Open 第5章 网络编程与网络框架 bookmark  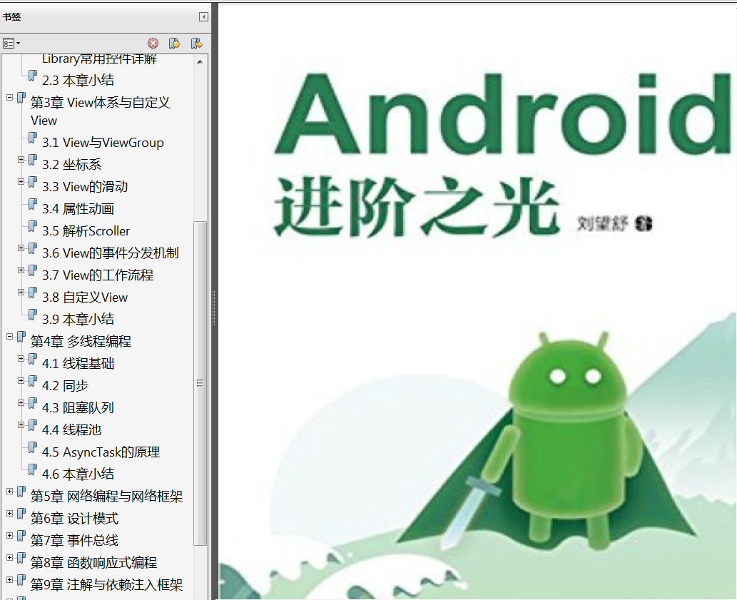point(106,497)
